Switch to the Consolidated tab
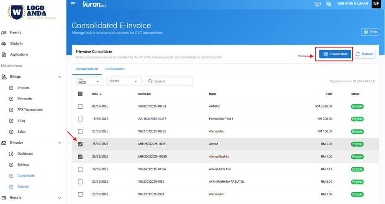This screenshot has height=204, width=385. click(115, 69)
